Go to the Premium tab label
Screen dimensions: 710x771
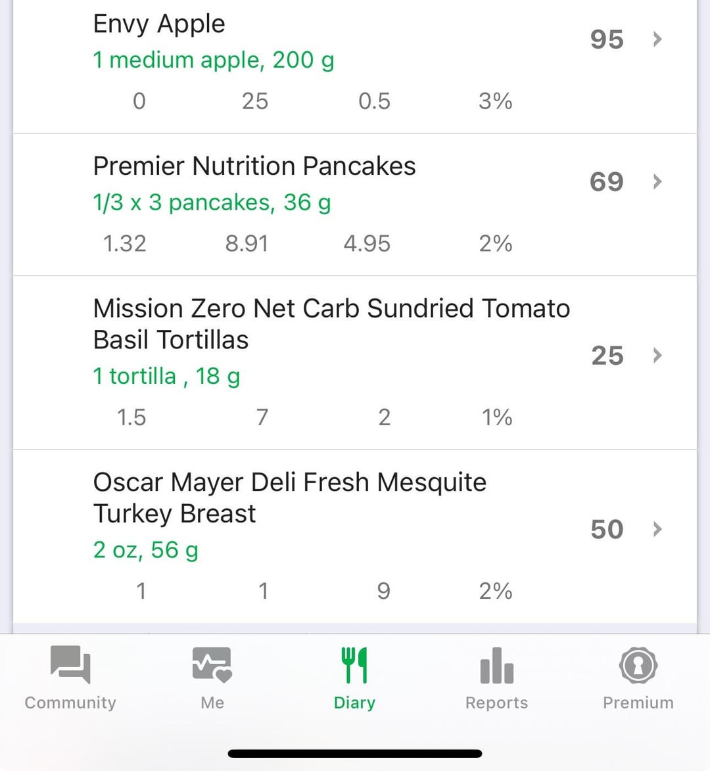click(x=638, y=702)
